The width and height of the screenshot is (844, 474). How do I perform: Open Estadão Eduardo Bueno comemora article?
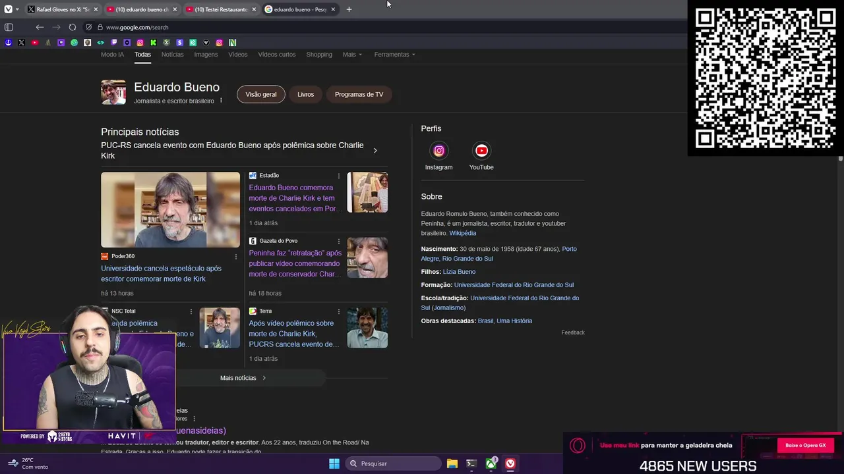coord(295,198)
